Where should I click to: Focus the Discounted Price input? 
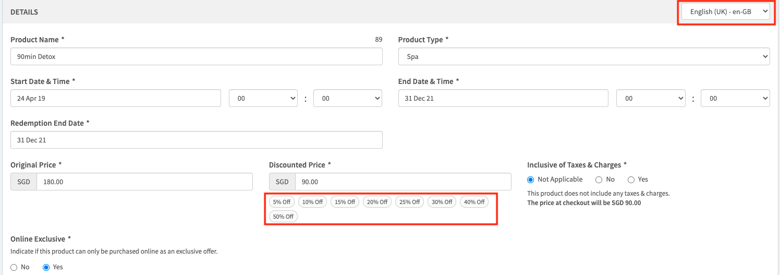point(403,182)
